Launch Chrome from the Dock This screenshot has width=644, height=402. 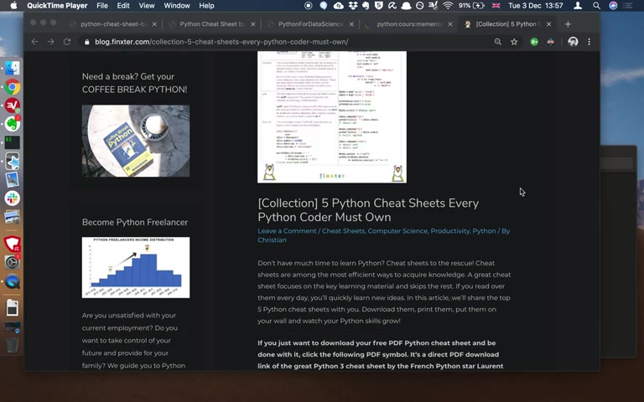pyautogui.click(x=13, y=87)
